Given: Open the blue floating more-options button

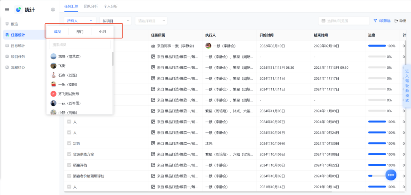Looking at the screenshot, I should 391,175.
